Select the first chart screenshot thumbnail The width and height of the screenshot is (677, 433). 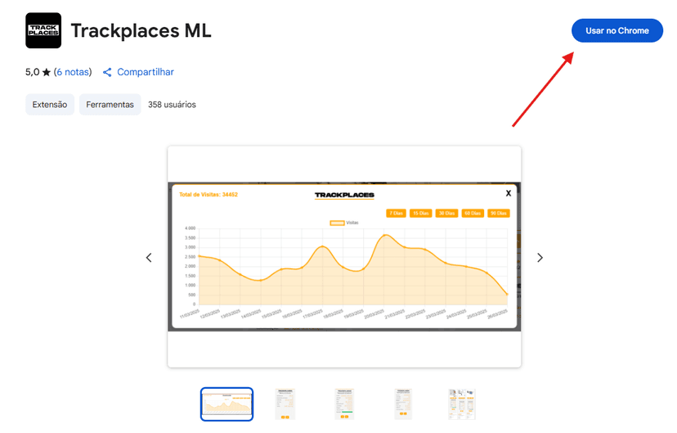[x=226, y=404]
